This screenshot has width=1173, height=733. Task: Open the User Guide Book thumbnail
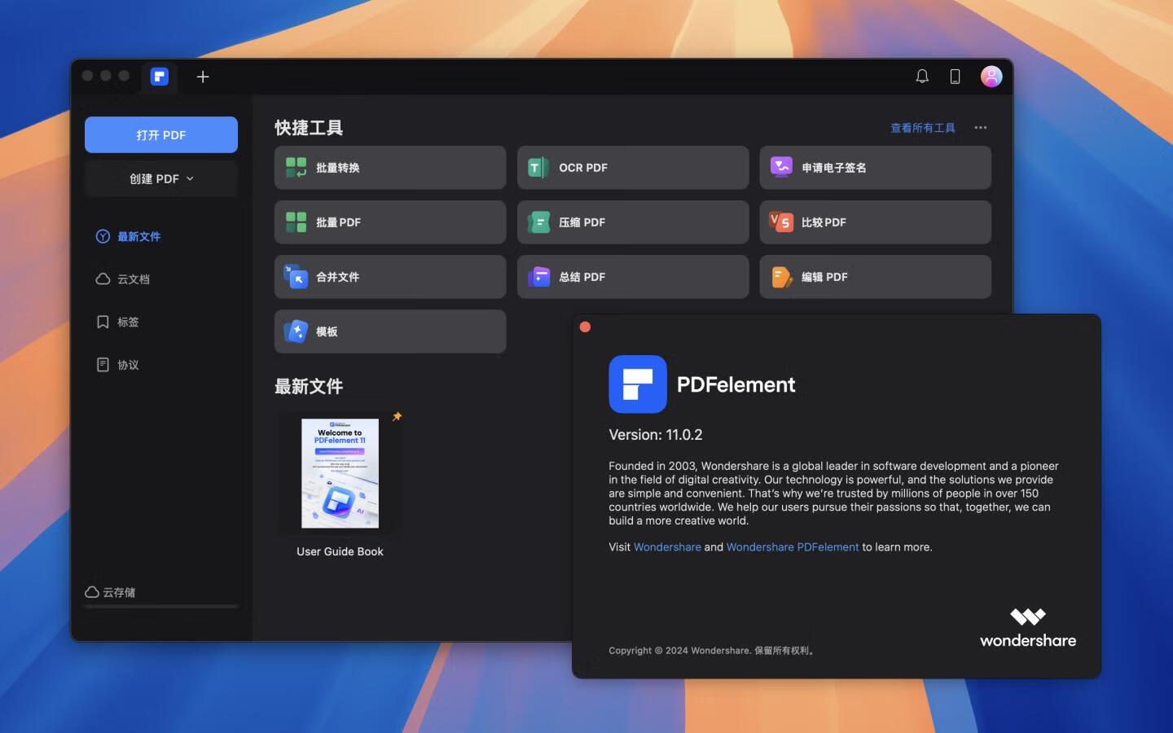[x=340, y=474]
